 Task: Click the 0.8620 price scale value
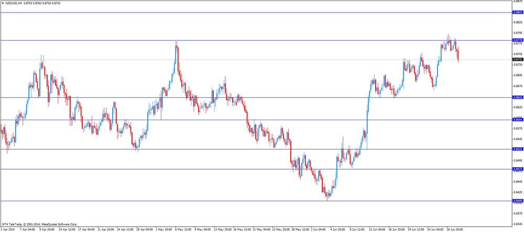pos(518,107)
